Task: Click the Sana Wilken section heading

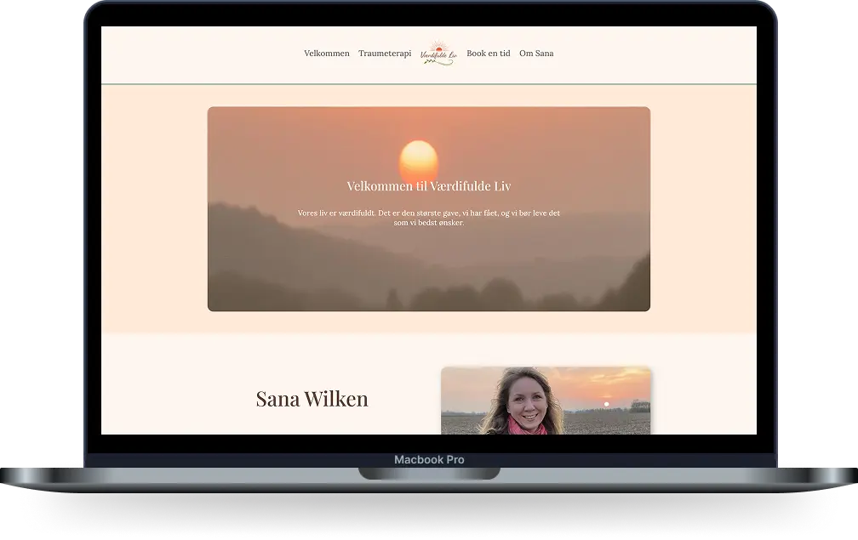Action: (312, 398)
